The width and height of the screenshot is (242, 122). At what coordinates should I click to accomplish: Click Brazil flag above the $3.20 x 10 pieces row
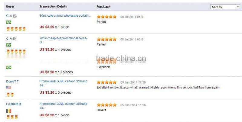pos(9,67)
